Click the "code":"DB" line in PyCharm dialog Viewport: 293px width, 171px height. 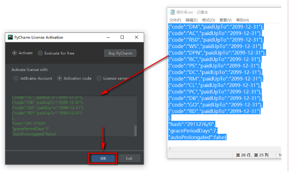[x=48, y=103]
